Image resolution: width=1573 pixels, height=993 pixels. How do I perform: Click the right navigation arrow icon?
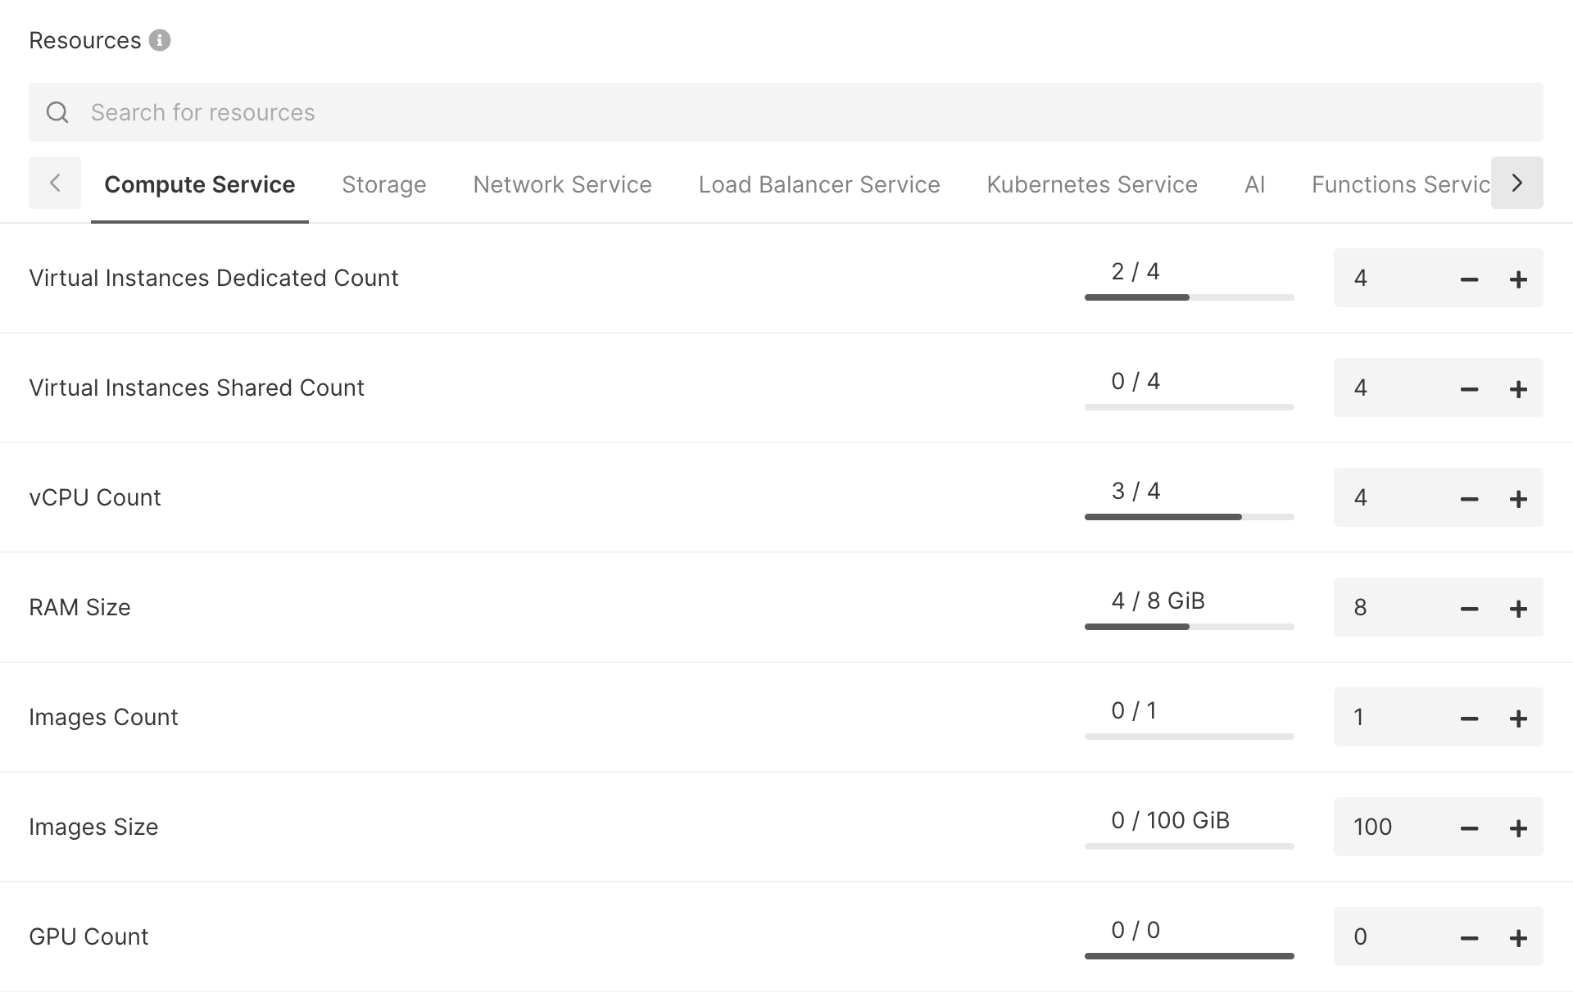1517,183
